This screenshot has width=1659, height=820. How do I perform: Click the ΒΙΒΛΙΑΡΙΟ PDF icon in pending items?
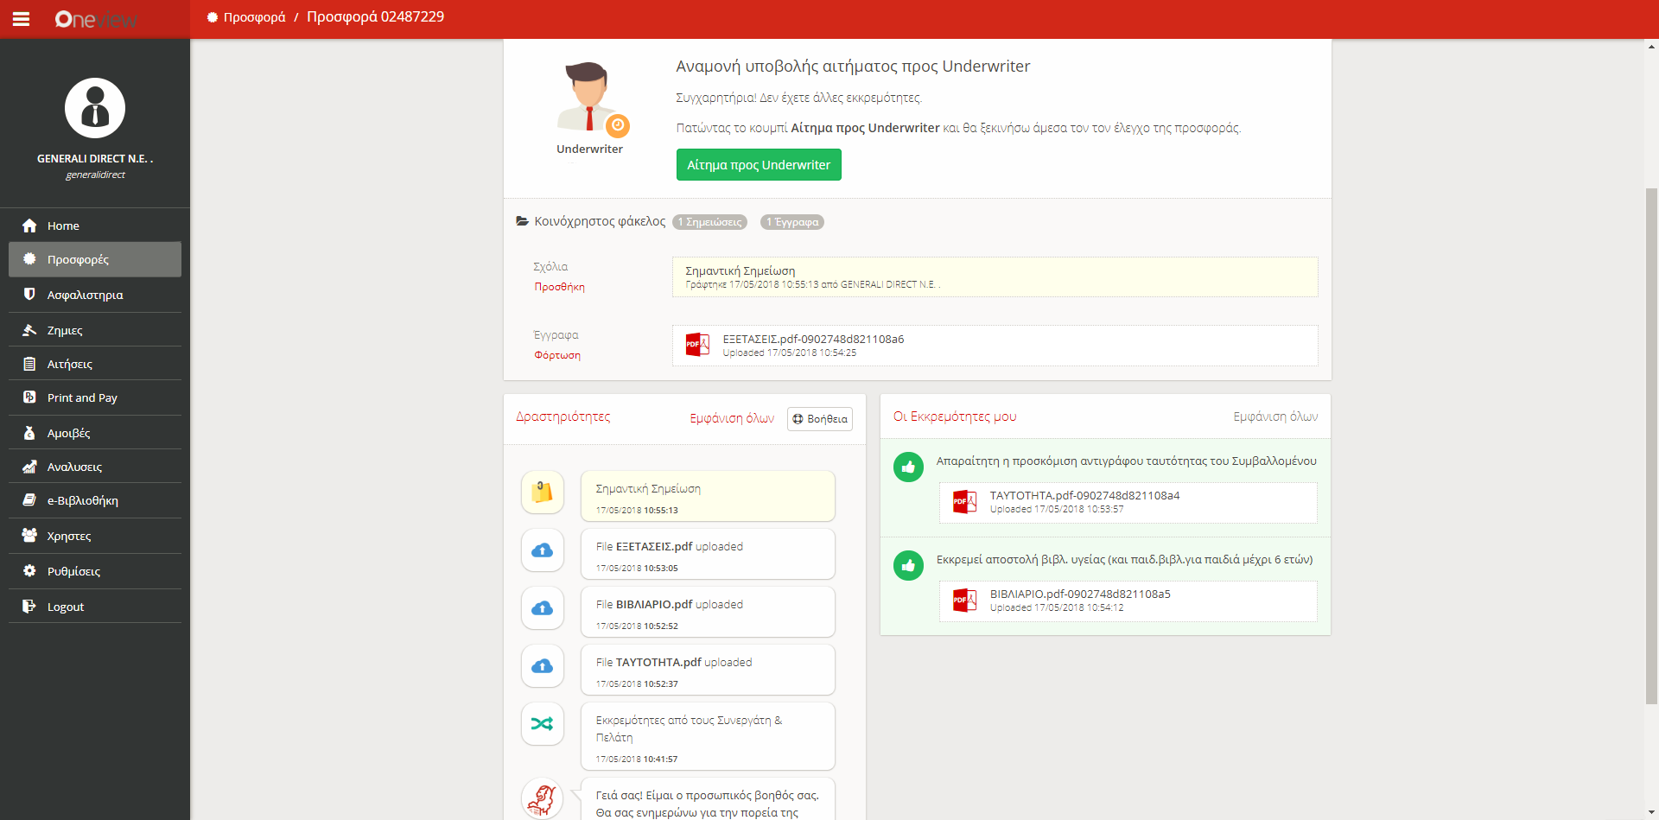pos(964,600)
